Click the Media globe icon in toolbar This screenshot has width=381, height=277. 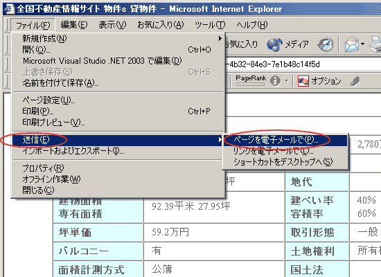[x=274, y=45]
